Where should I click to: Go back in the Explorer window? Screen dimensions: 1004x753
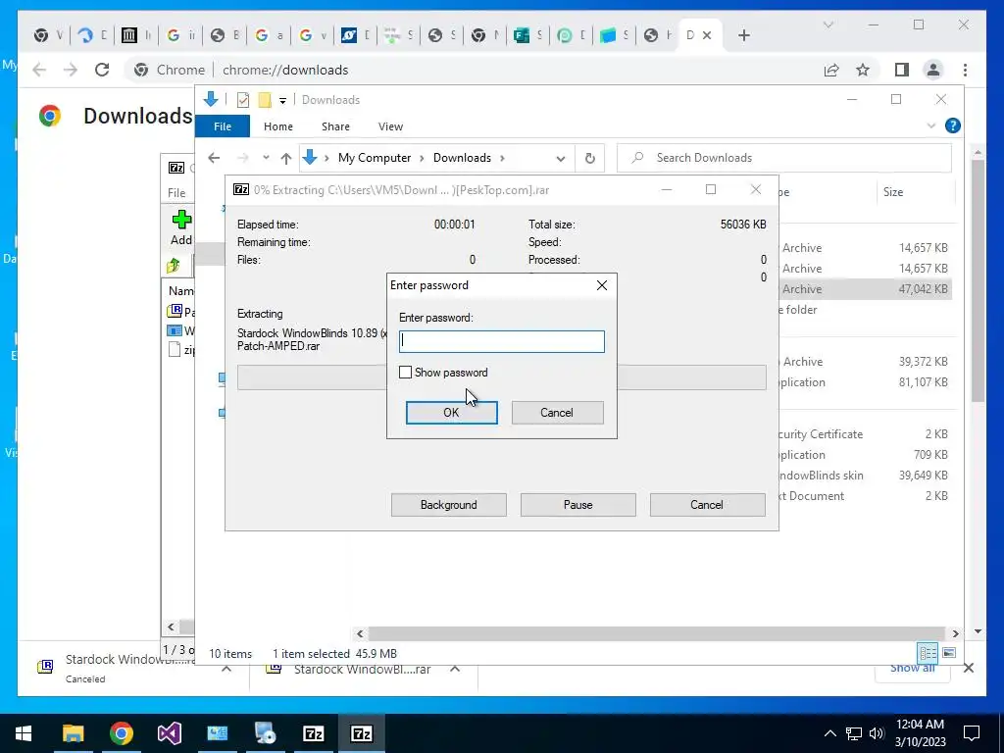tap(214, 158)
